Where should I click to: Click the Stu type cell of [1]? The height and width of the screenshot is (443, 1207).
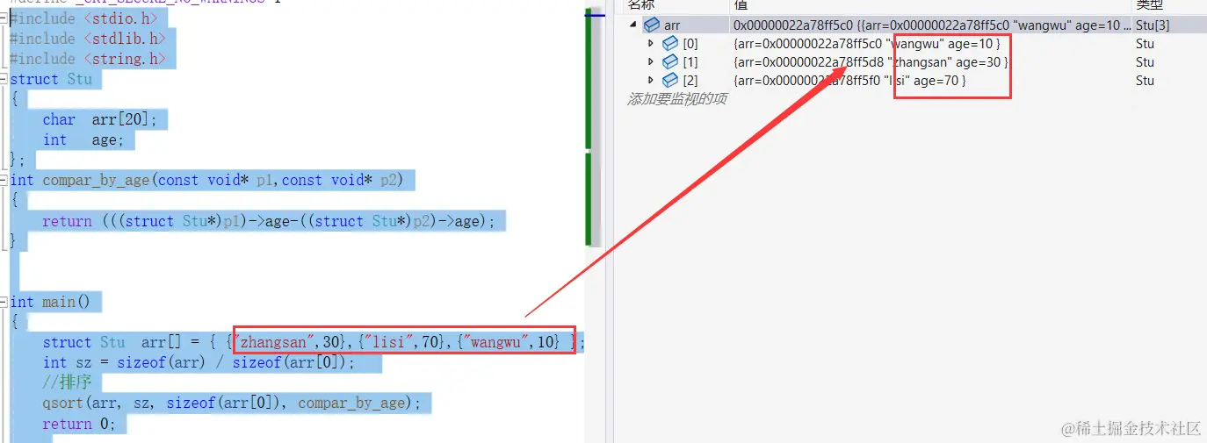(x=1145, y=61)
